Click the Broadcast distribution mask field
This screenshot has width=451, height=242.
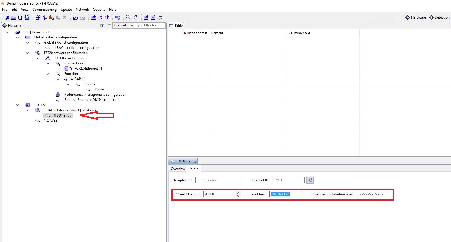tap(374, 194)
